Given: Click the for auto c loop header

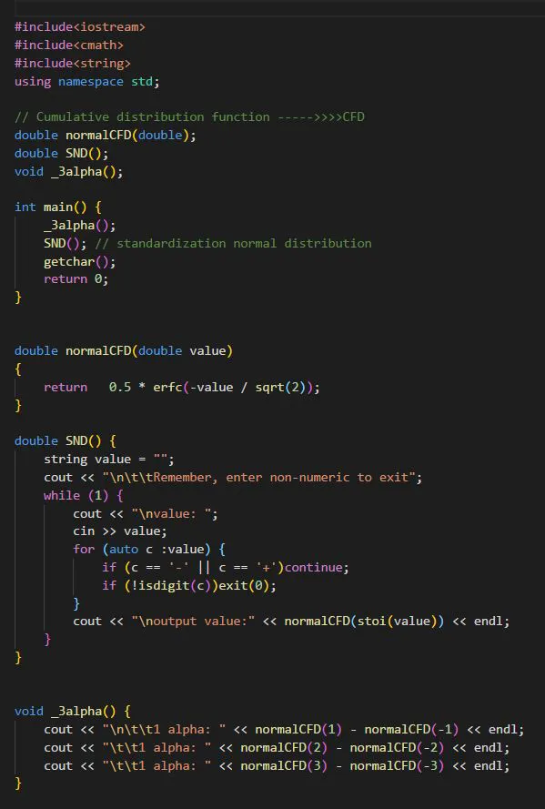Looking at the screenshot, I should (x=149, y=549).
